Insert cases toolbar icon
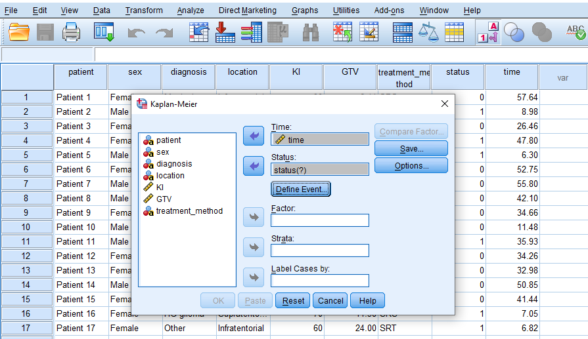This screenshot has width=588, height=339. [342, 32]
